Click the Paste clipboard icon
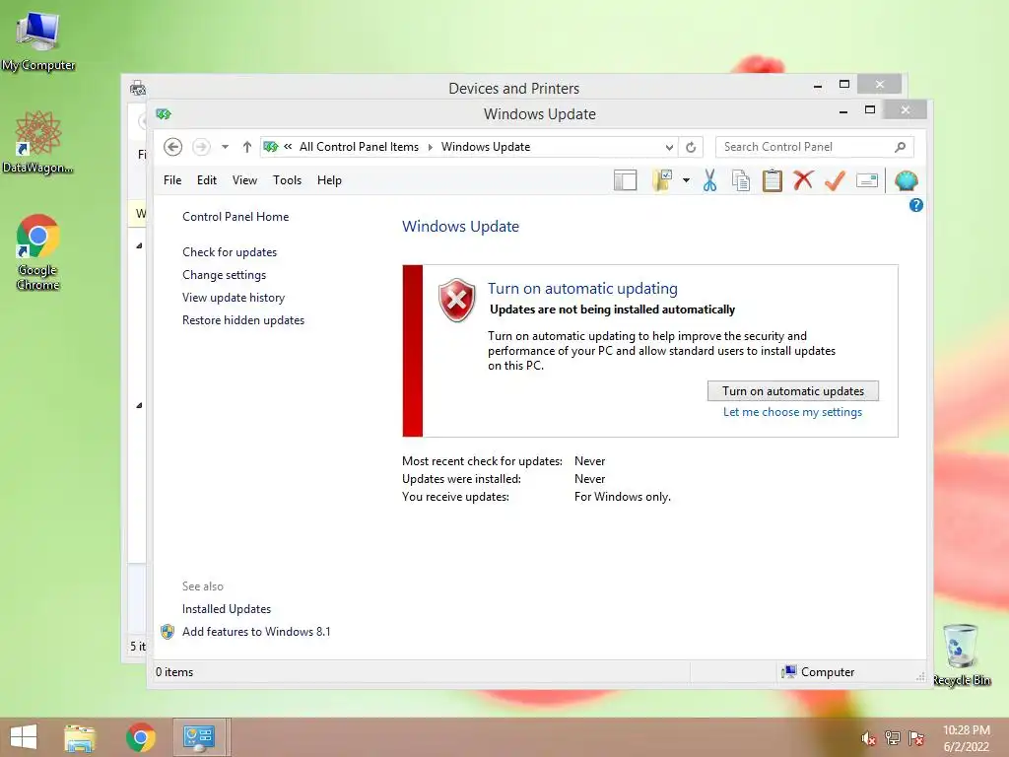This screenshot has width=1009, height=757. pos(773,181)
